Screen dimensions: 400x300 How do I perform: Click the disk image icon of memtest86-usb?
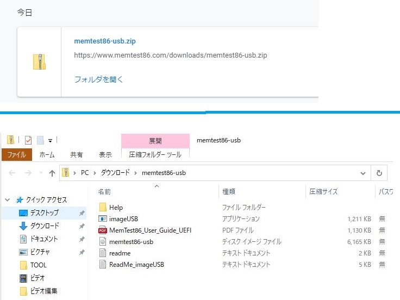click(103, 242)
